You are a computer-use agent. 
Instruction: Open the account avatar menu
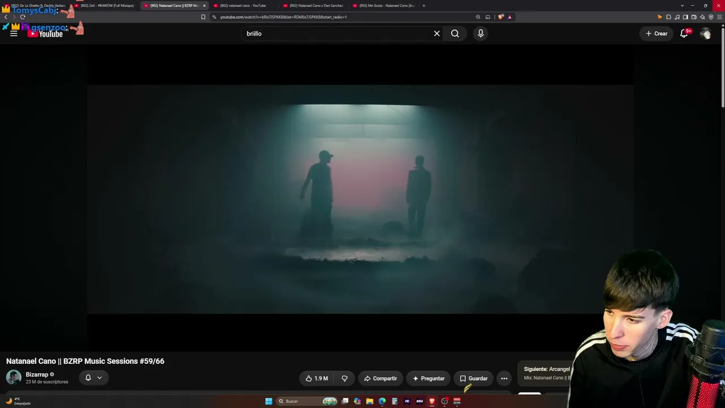(x=705, y=33)
